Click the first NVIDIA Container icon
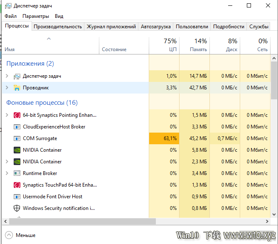The image size is (278, 244). tap(17, 150)
